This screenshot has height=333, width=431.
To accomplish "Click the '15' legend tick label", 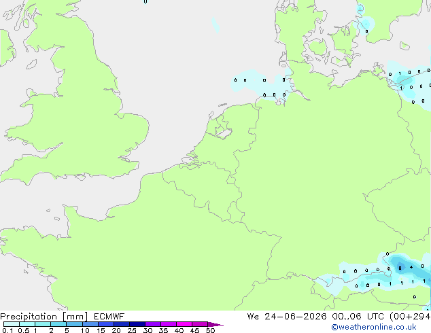I will click(101, 330).
